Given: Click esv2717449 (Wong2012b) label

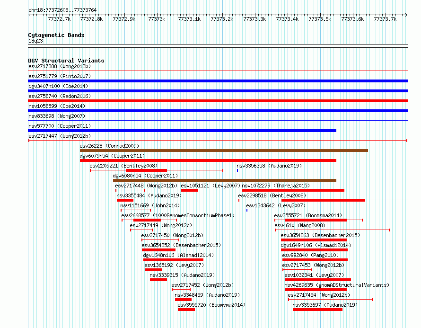Looking at the screenshot, I should pos(161,225).
